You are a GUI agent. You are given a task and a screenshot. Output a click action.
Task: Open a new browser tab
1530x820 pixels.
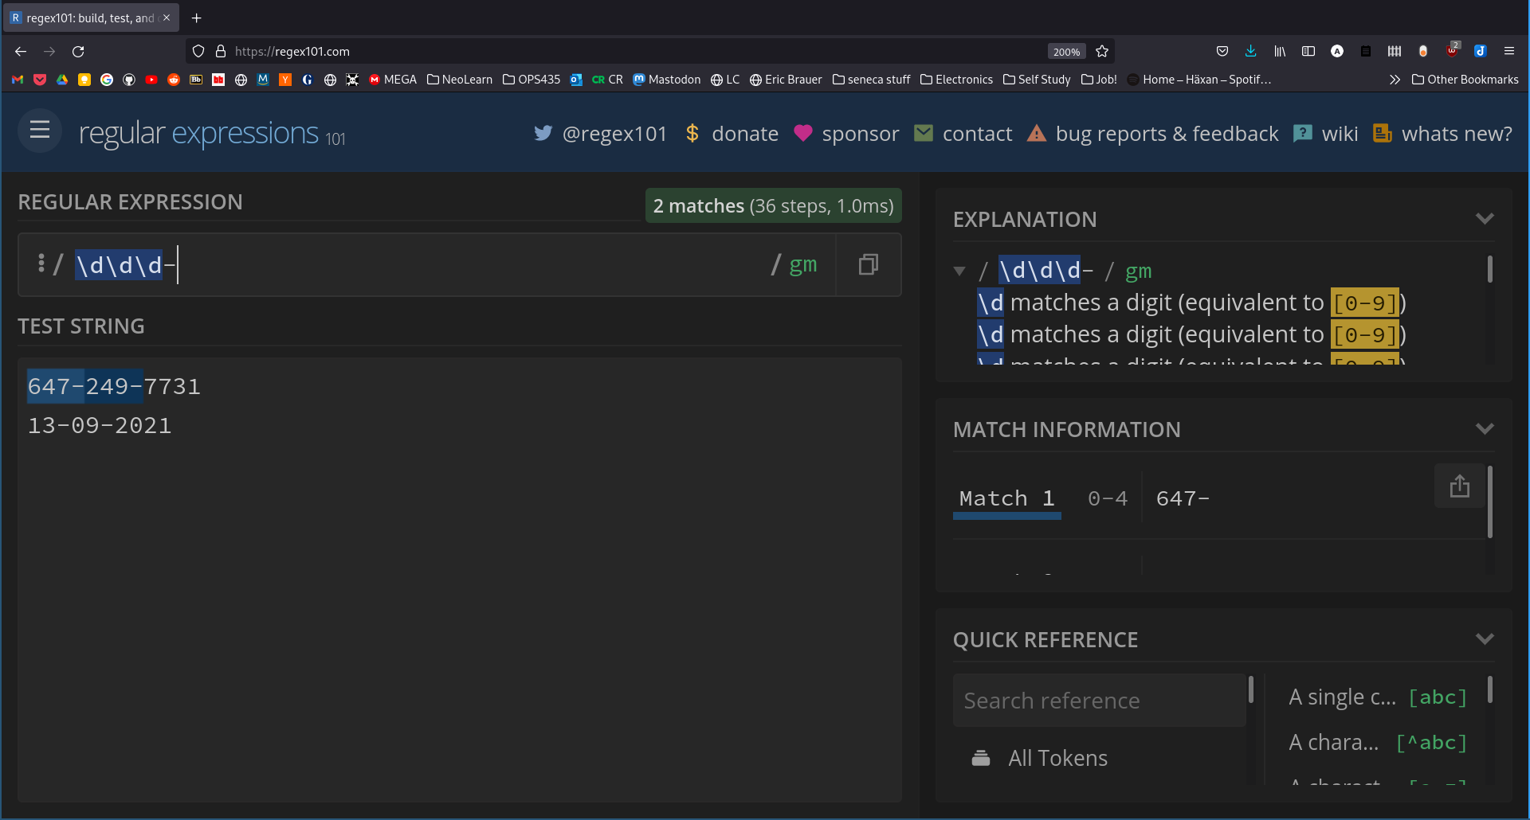pos(196,18)
